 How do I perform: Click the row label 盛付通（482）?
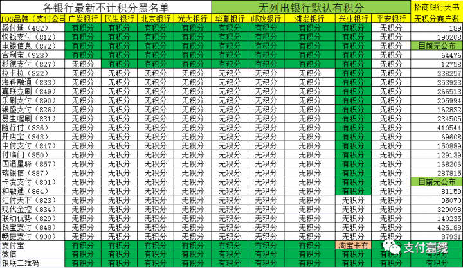tap(33, 28)
